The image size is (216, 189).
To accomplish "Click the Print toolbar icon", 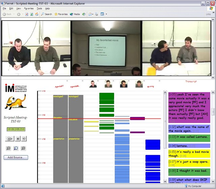I will (96, 14).
